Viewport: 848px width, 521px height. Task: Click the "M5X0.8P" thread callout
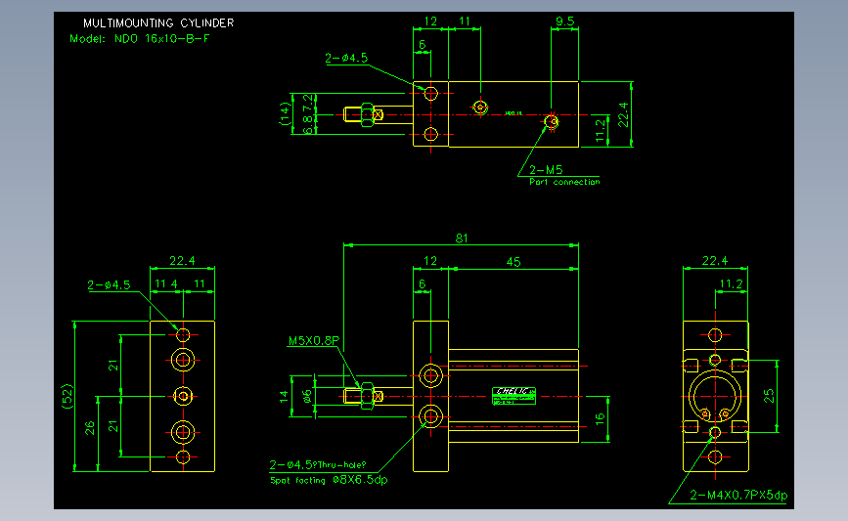pyautogui.click(x=314, y=341)
